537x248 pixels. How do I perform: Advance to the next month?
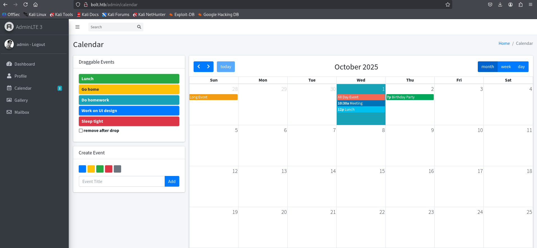(208, 67)
